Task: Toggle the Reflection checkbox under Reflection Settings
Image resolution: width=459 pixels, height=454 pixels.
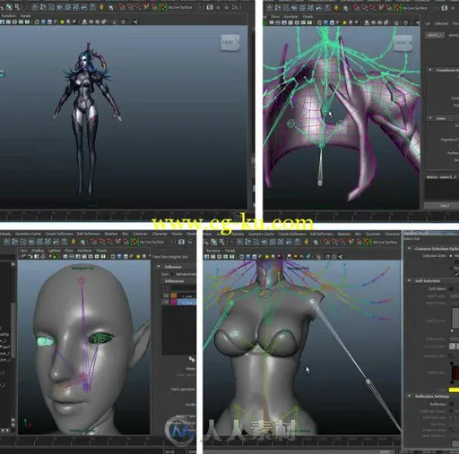Action: pos(452,404)
